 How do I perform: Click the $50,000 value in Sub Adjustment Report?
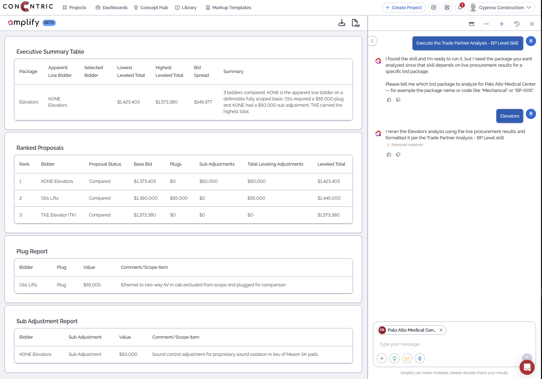[x=128, y=354]
